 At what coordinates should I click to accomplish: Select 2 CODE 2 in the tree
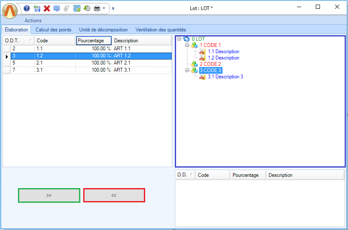[210, 64]
